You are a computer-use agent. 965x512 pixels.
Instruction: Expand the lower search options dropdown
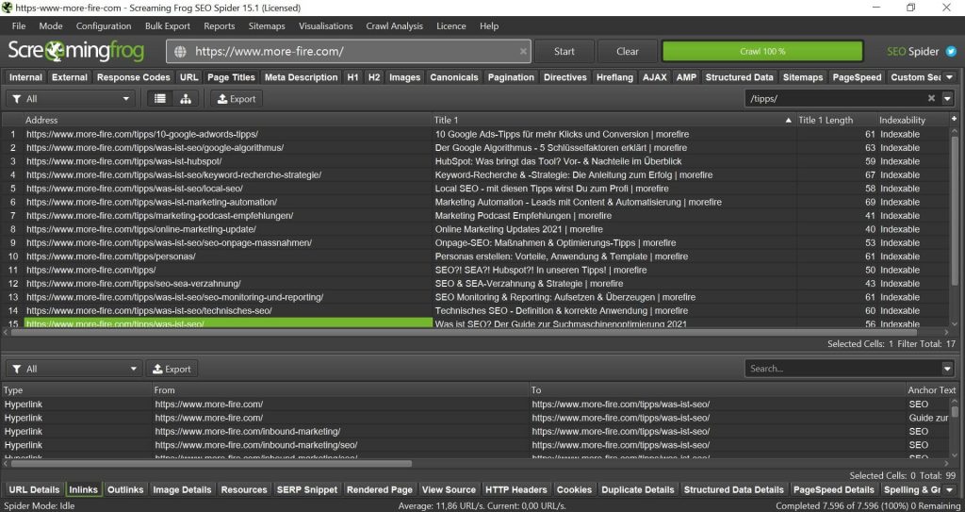tap(948, 369)
